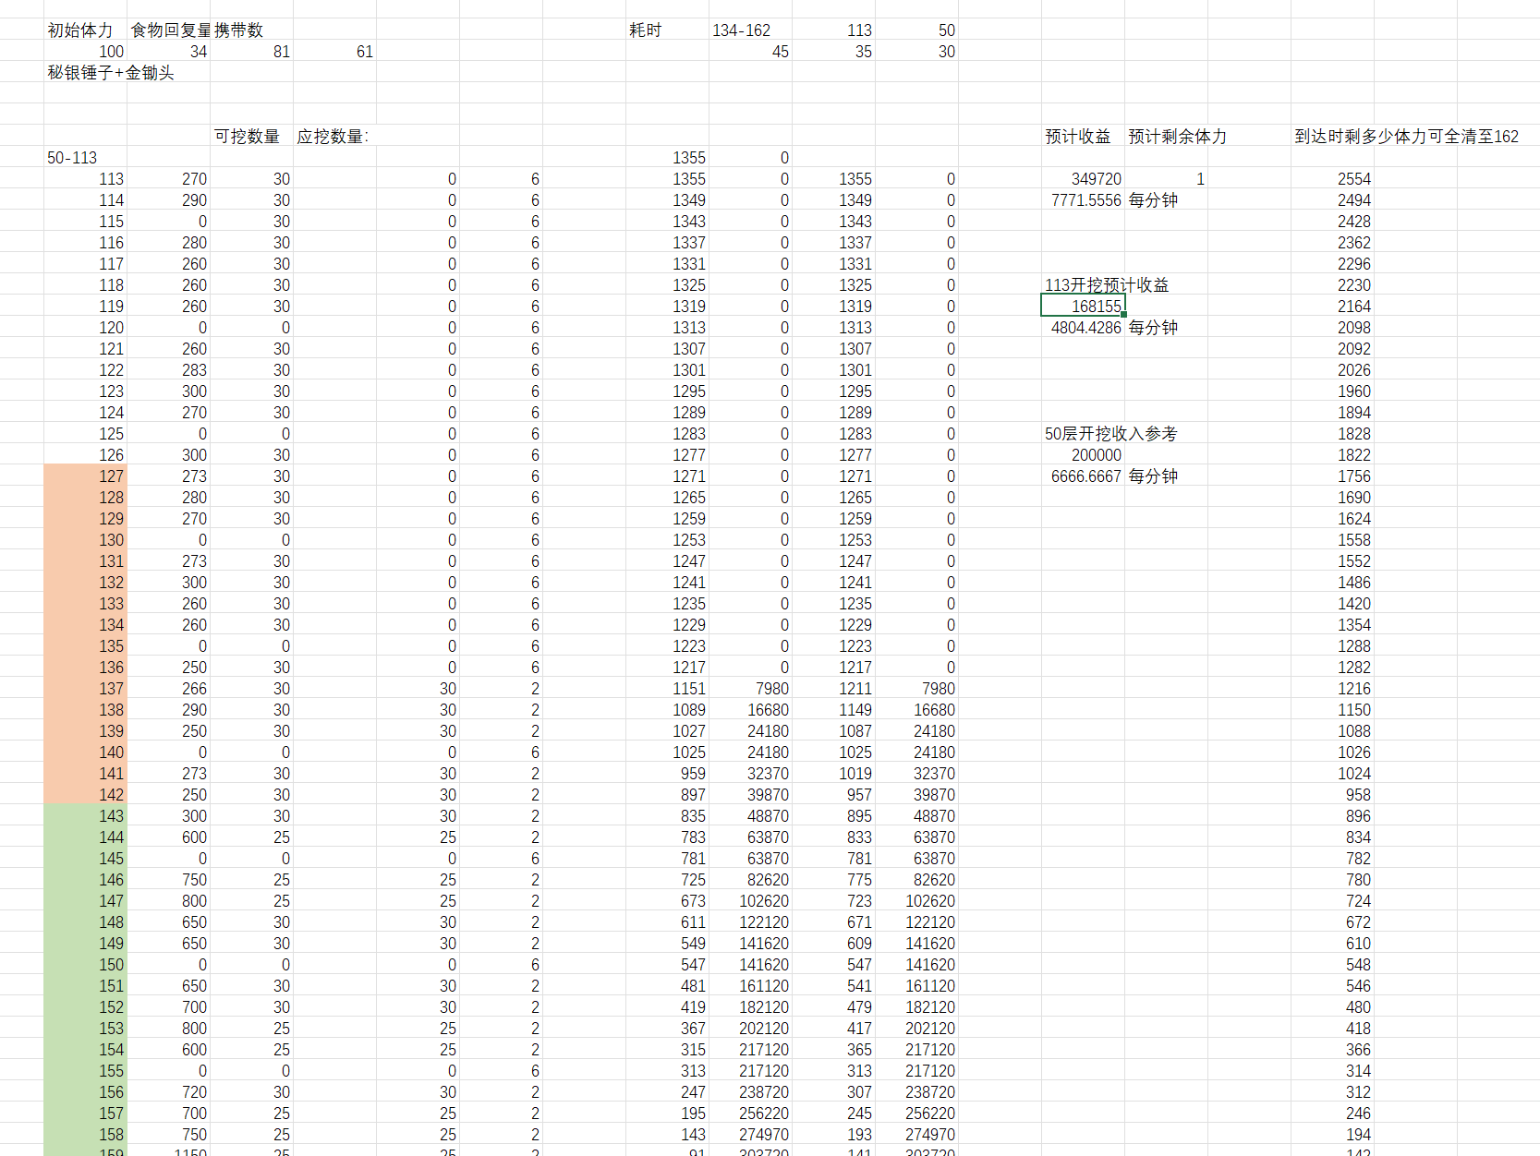Click the cell showing 4804.4286
The image size is (1540, 1156).
(1083, 327)
